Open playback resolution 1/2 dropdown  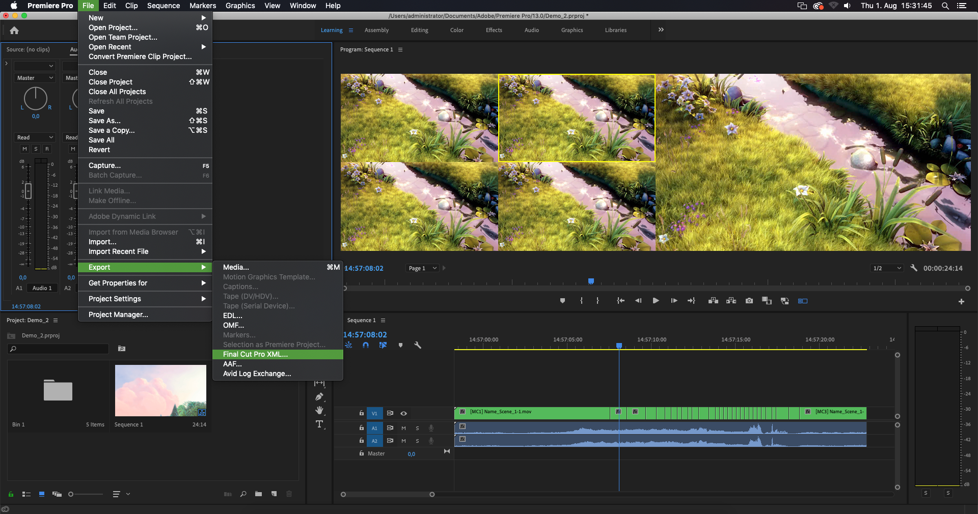tap(887, 268)
